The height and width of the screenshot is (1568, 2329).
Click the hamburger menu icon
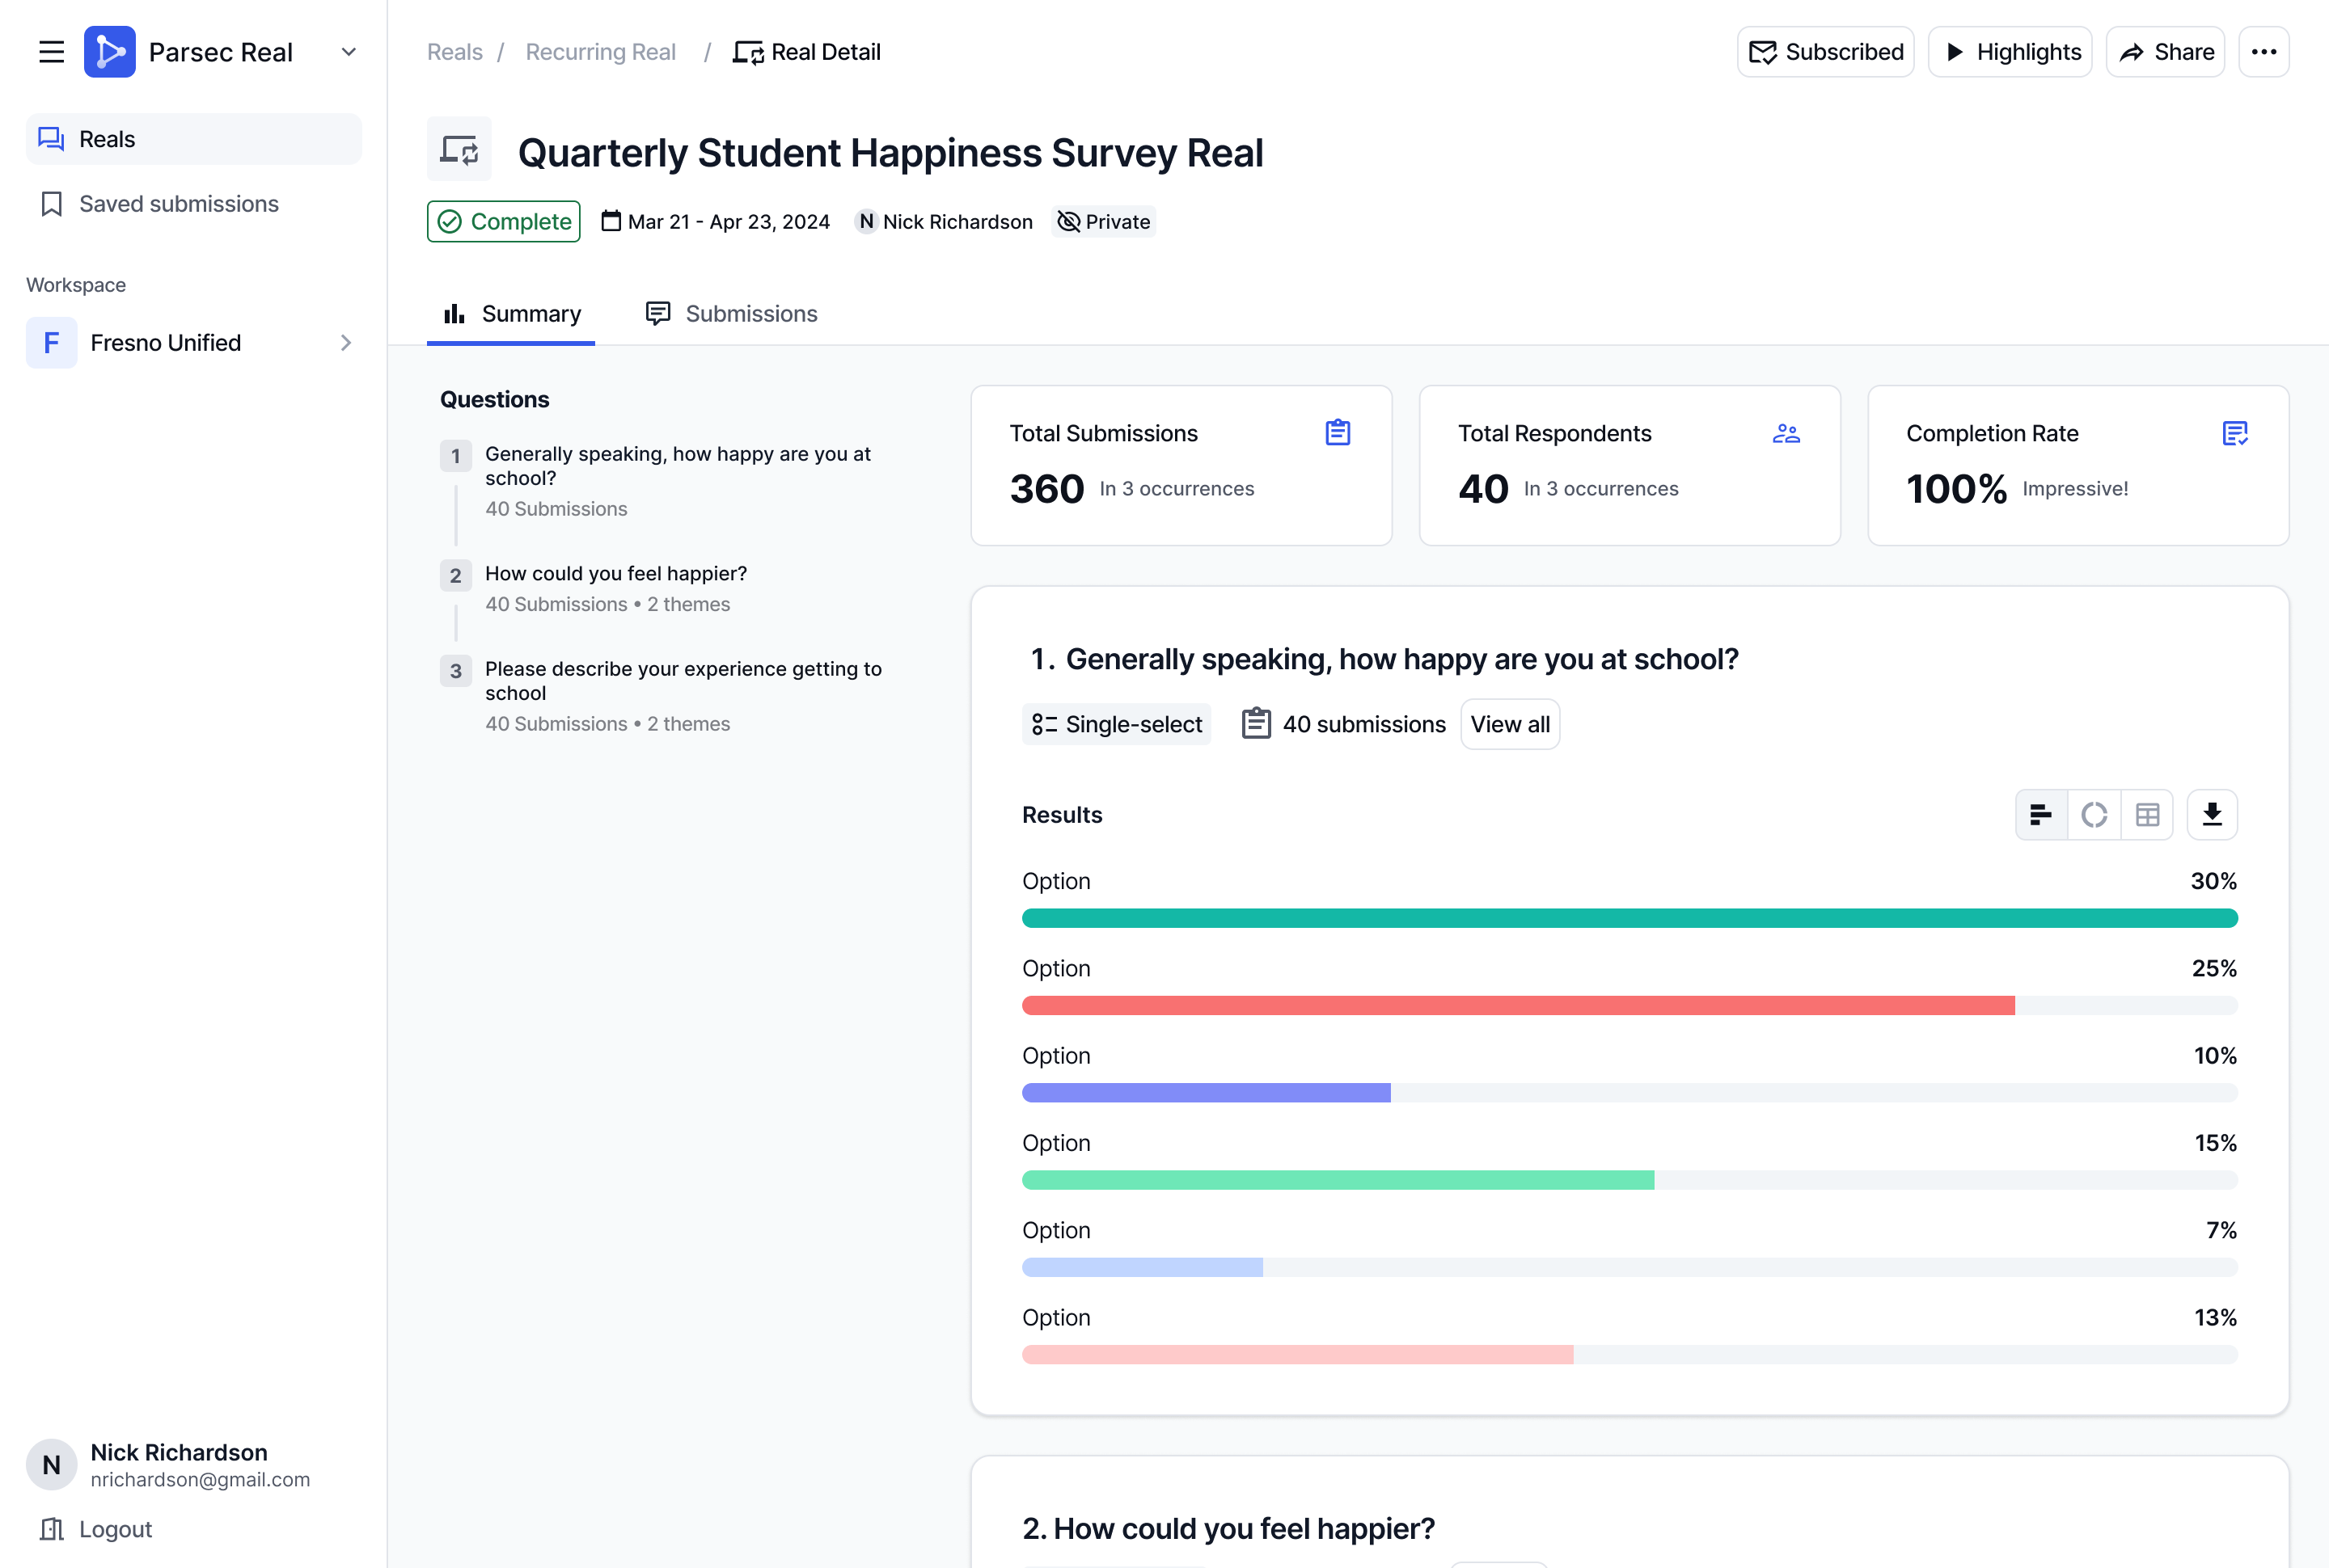tap(51, 52)
